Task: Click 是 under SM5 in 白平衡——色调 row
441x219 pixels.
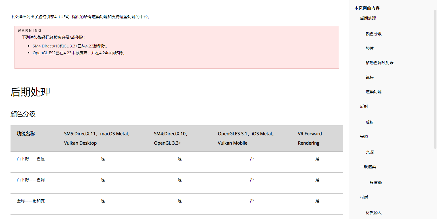Action: tap(103, 180)
